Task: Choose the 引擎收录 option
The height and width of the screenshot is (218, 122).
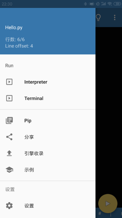Action: (48, 153)
